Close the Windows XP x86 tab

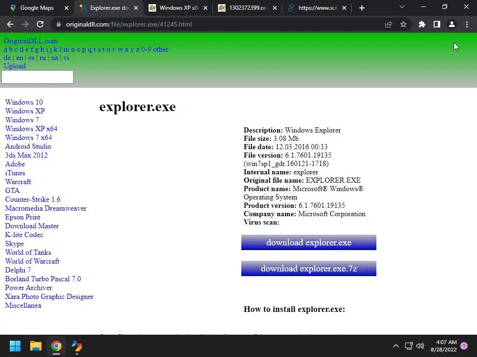pyautogui.click(x=205, y=8)
